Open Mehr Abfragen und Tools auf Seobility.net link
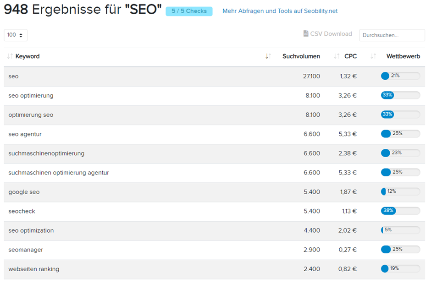Screen dimensions: 431x284 click(280, 11)
